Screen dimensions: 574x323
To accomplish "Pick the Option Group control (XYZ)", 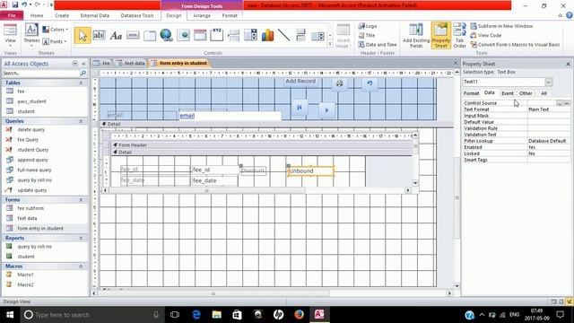I will click(217, 35).
